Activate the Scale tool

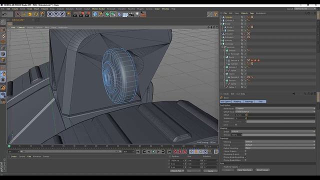30,14
